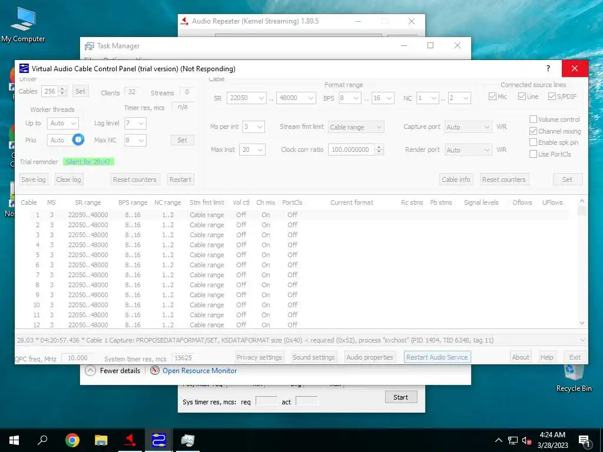603x452 pixels.
Task: Open Audio properties button
Action: tap(370, 357)
